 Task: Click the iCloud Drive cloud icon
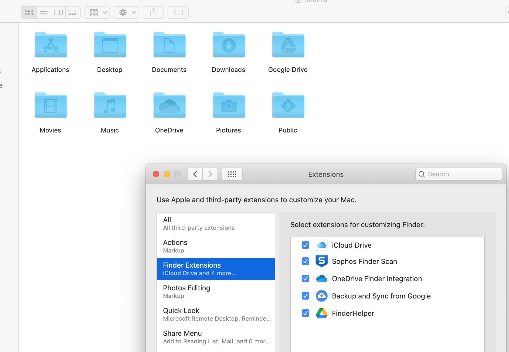point(322,245)
